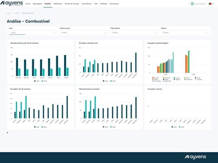The width and height of the screenshot is (218, 163).
Task: Open the Tipo veículo dropdown
Action: [134, 33]
